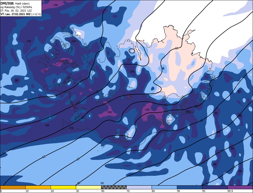
Task: Click the 'VT: Lau. 27.02.2021 00Z (+12 h)' line
Action: coord(21,14)
